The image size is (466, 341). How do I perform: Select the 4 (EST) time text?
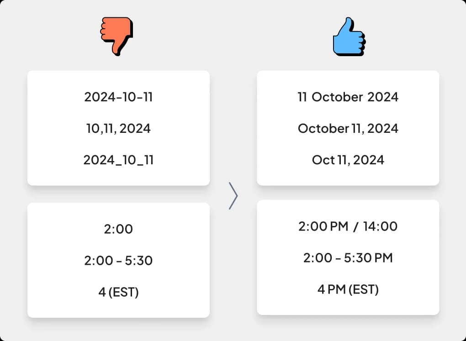[x=118, y=292]
